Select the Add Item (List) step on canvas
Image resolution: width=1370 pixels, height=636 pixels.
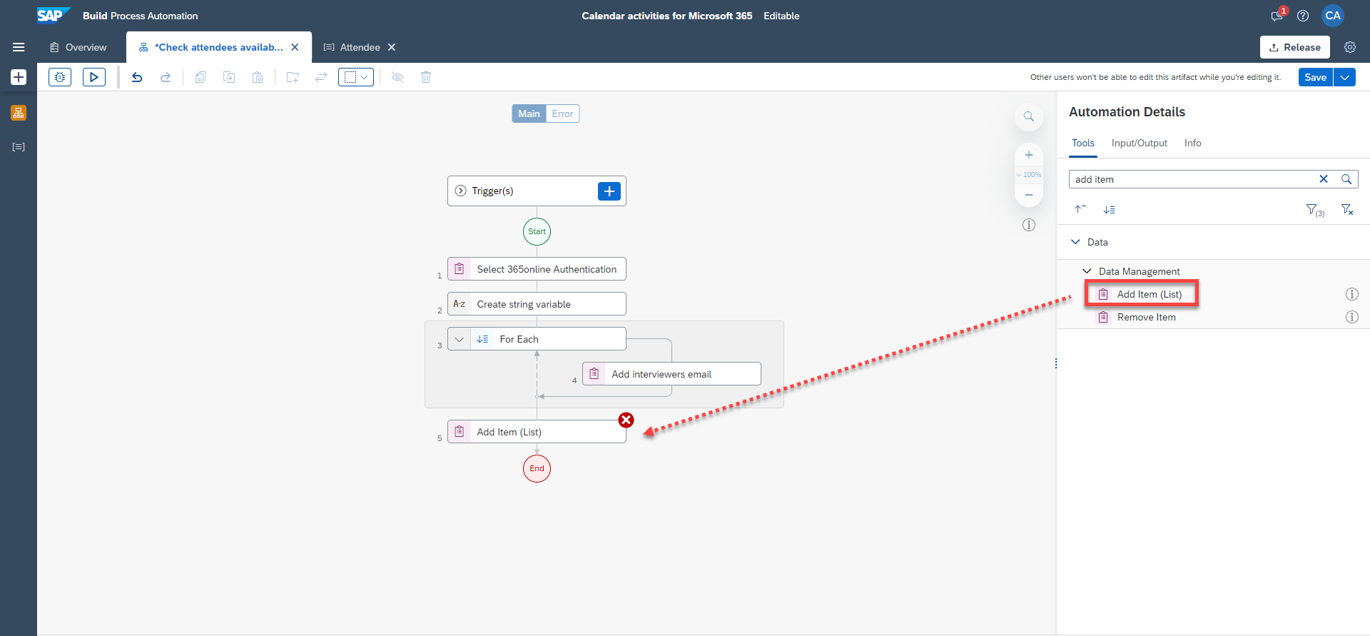pyautogui.click(x=537, y=432)
